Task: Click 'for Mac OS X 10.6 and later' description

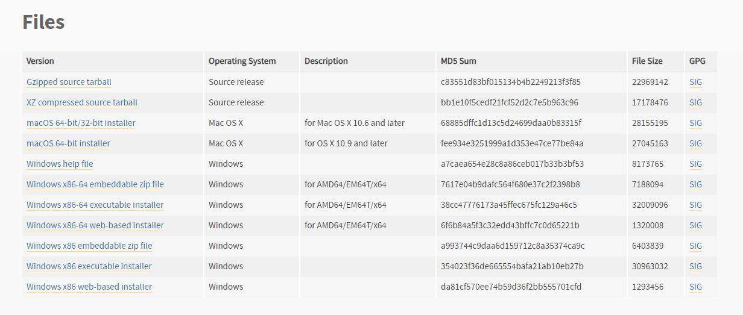Action: [x=355, y=123]
